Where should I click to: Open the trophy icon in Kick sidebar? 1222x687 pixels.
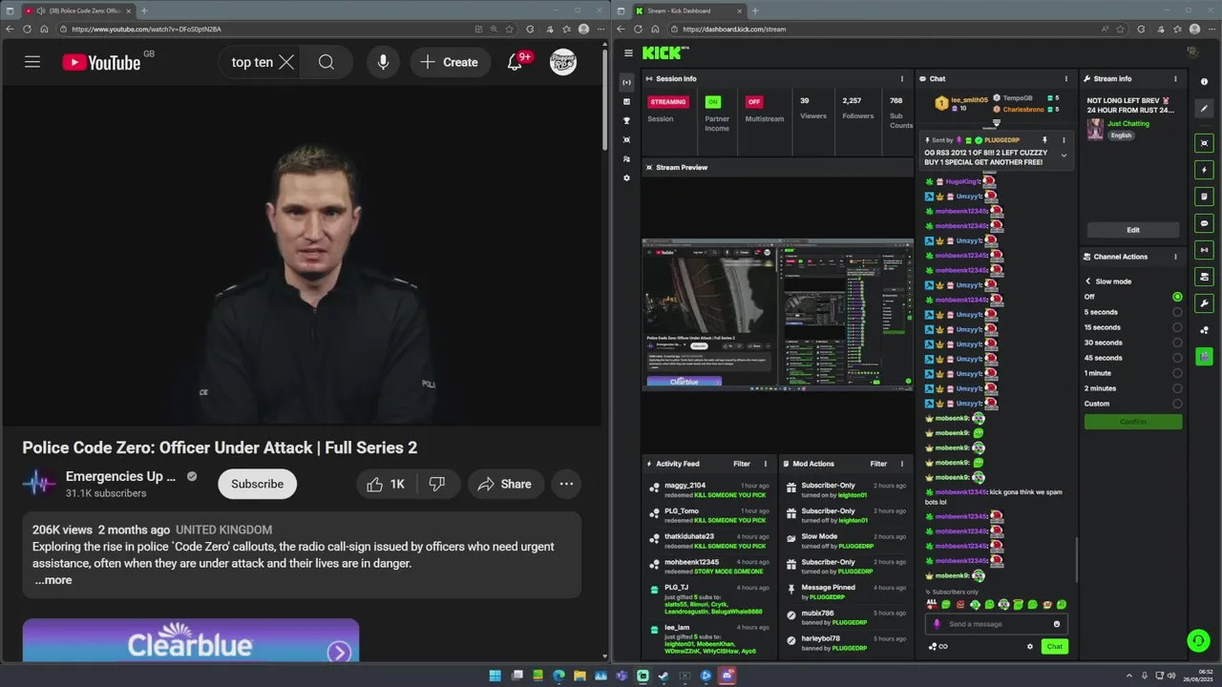(x=626, y=120)
